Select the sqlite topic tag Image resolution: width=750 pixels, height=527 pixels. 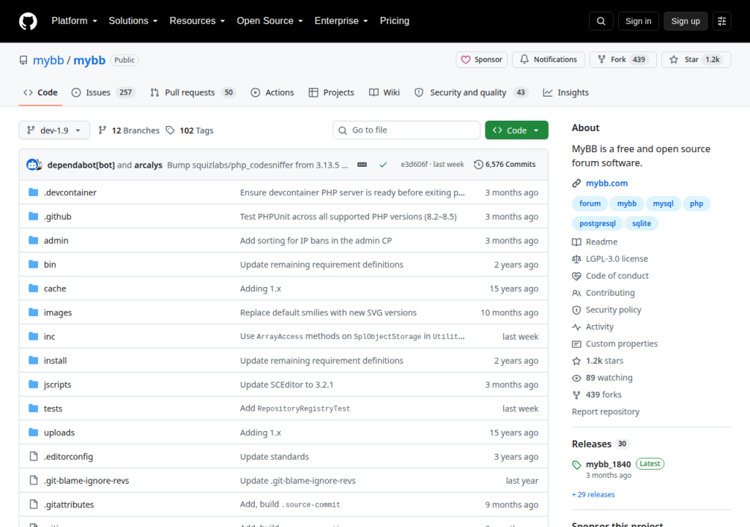coord(642,223)
